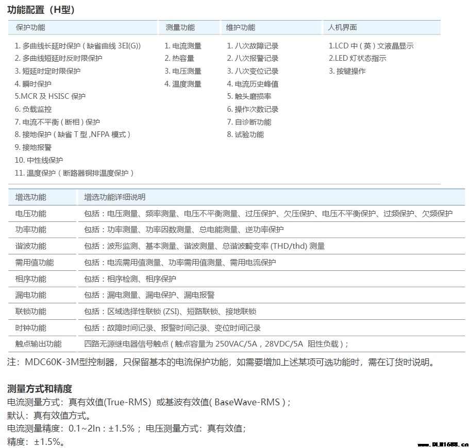The height and width of the screenshot is (448, 469).
Task: Select the 相序功能 row label
Action: coord(30,279)
